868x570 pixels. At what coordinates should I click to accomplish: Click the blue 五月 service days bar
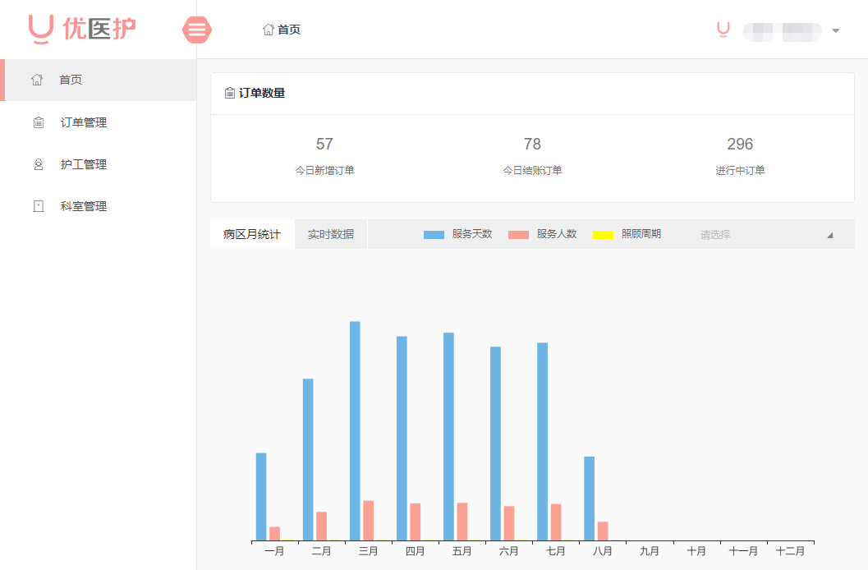[x=448, y=436]
